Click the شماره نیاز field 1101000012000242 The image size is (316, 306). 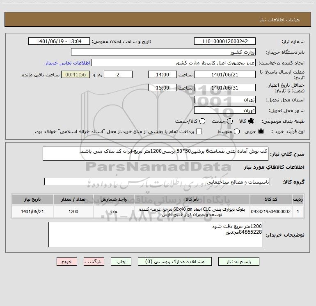coord(225,41)
